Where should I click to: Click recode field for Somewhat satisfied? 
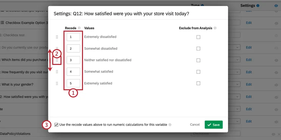click(73, 72)
